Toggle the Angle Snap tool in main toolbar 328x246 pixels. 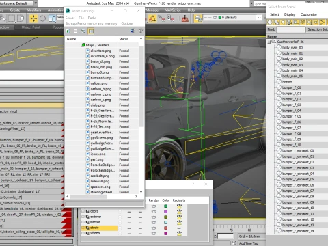(152, 18)
